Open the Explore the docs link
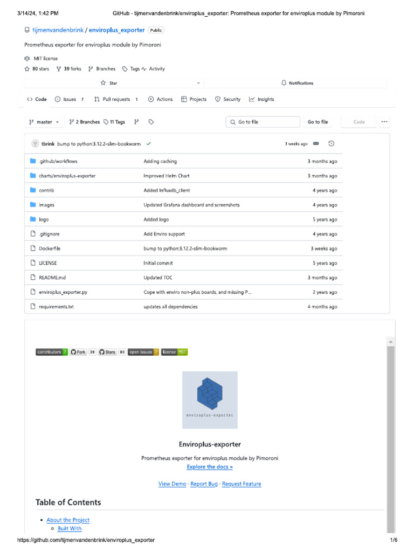 210,467
